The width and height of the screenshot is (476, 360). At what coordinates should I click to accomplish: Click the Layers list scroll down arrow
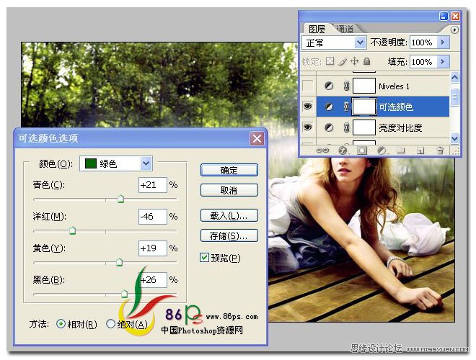[x=454, y=138]
